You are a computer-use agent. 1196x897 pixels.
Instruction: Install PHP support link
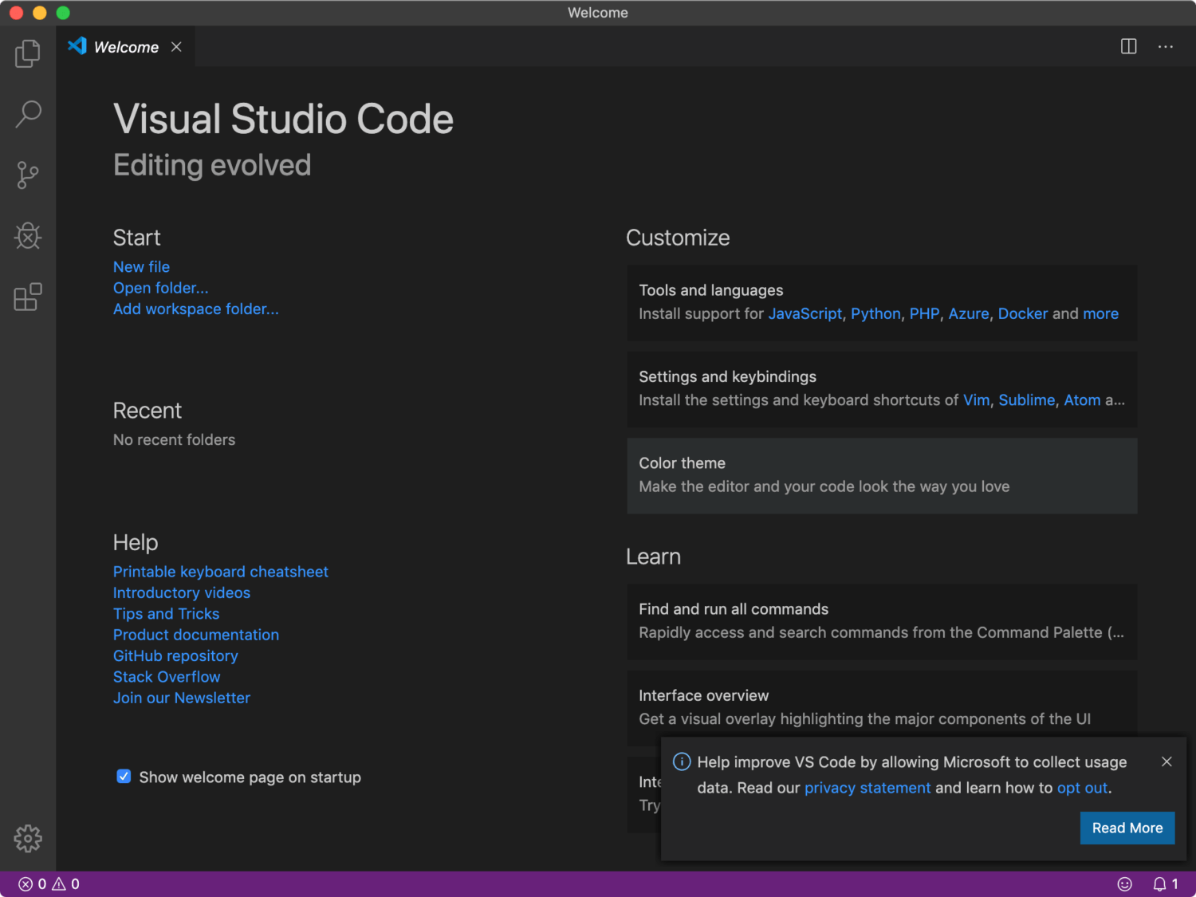point(924,313)
